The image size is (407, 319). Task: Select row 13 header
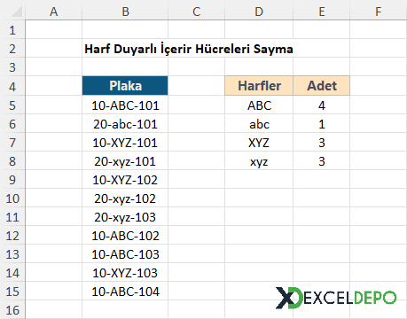click(12, 254)
